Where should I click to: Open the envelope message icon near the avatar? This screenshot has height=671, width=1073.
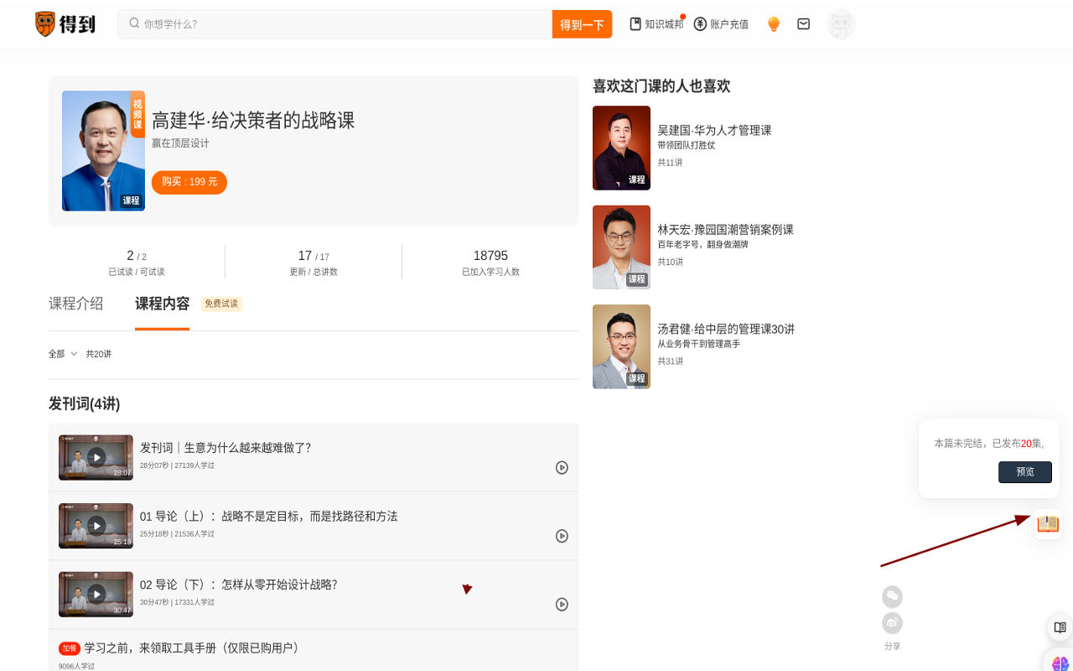(x=803, y=23)
